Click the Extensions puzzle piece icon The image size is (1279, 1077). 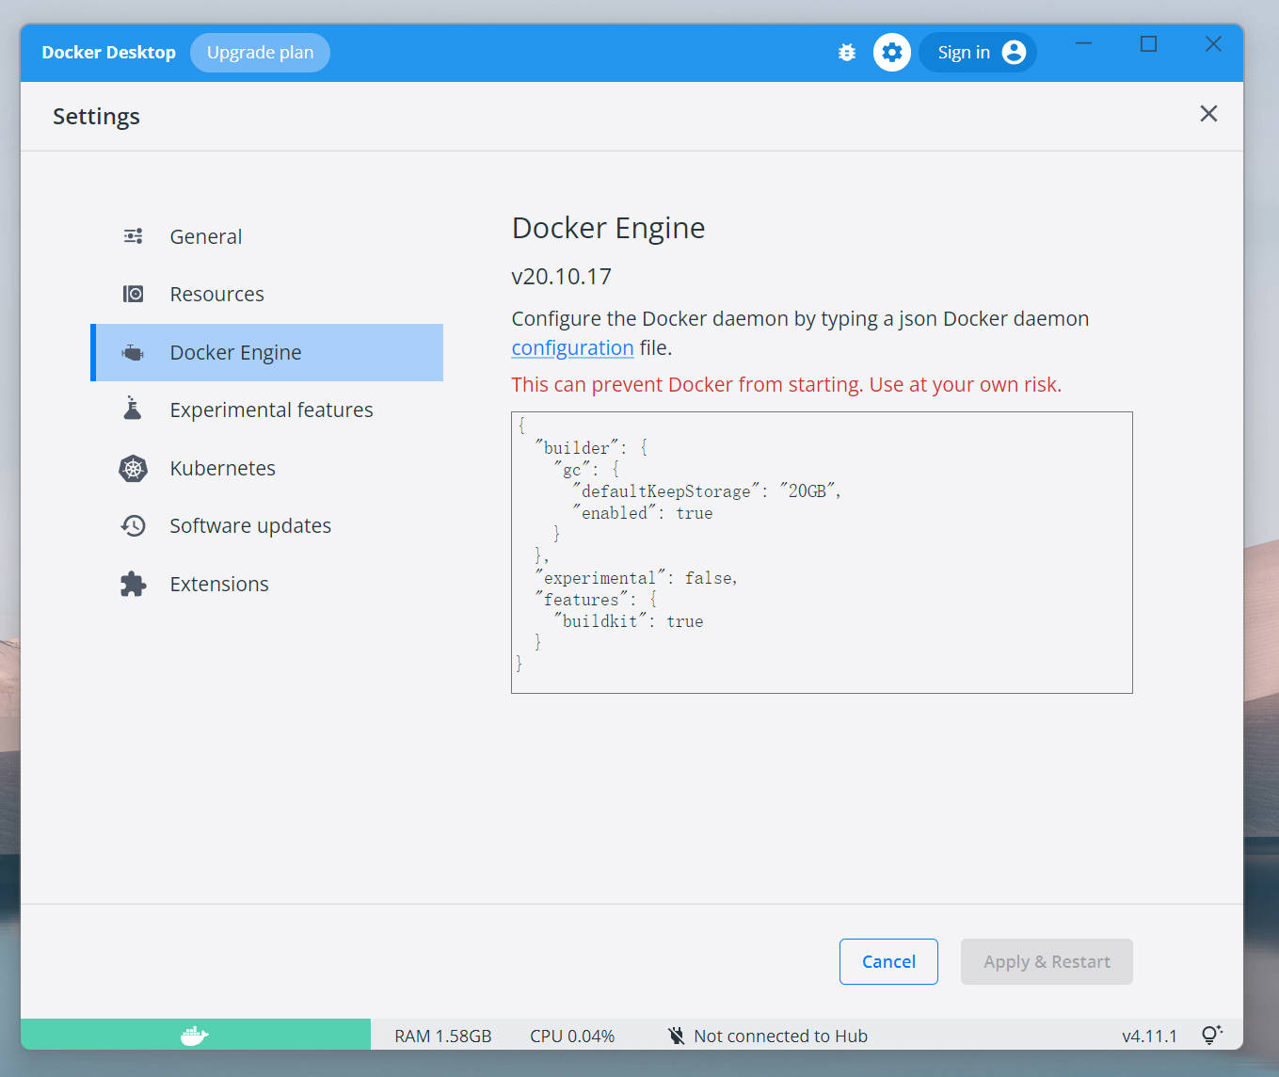pyautogui.click(x=133, y=584)
